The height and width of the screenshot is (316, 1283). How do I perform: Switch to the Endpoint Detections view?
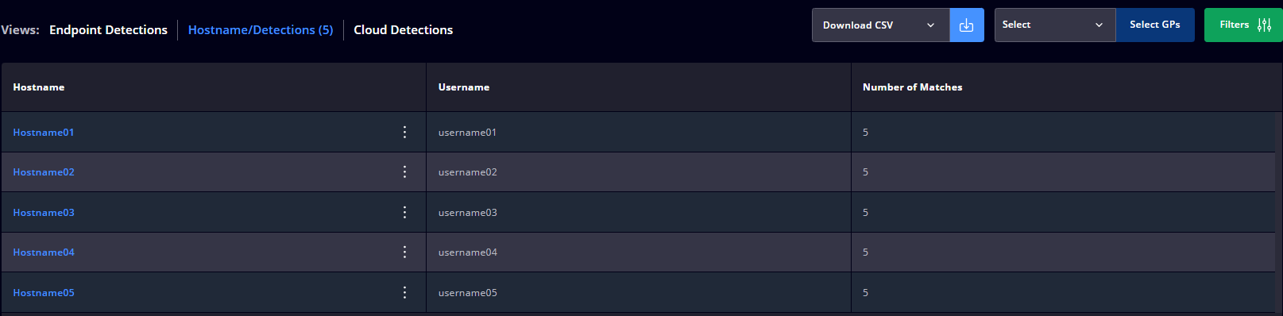108,30
